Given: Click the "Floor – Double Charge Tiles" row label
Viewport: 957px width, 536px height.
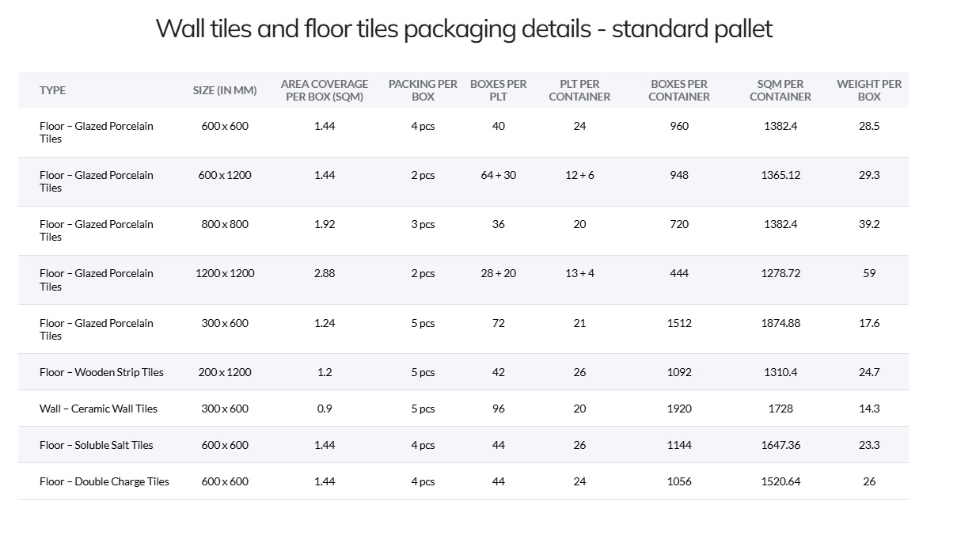Looking at the screenshot, I should (x=104, y=481).
